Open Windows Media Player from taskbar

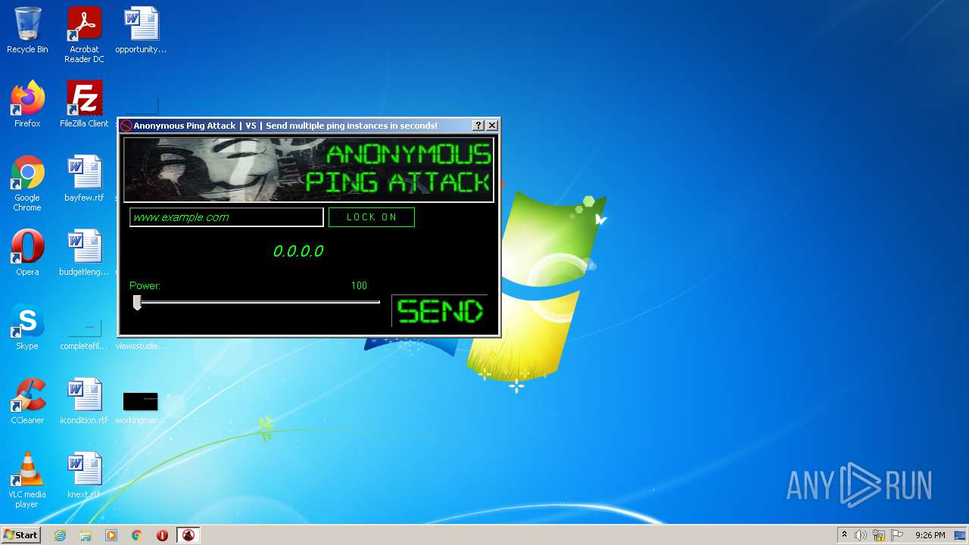click(111, 535)
